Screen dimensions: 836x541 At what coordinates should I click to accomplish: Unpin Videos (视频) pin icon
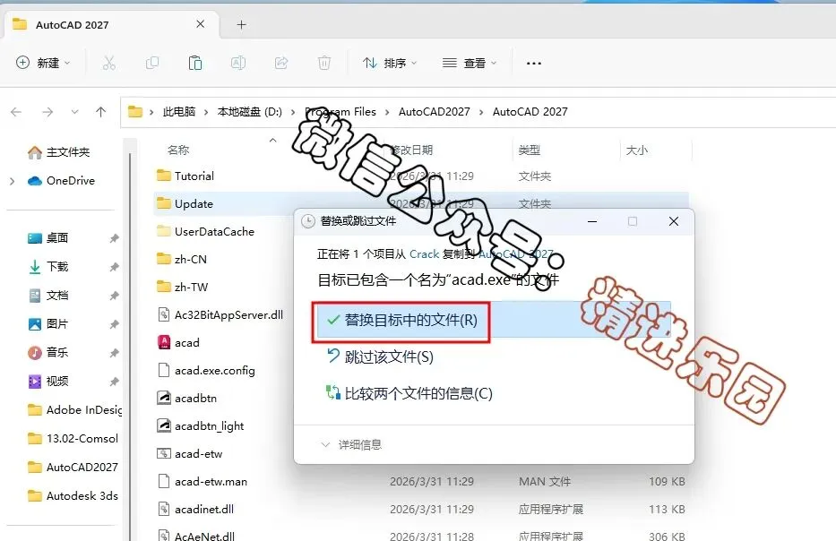point(114,382)
